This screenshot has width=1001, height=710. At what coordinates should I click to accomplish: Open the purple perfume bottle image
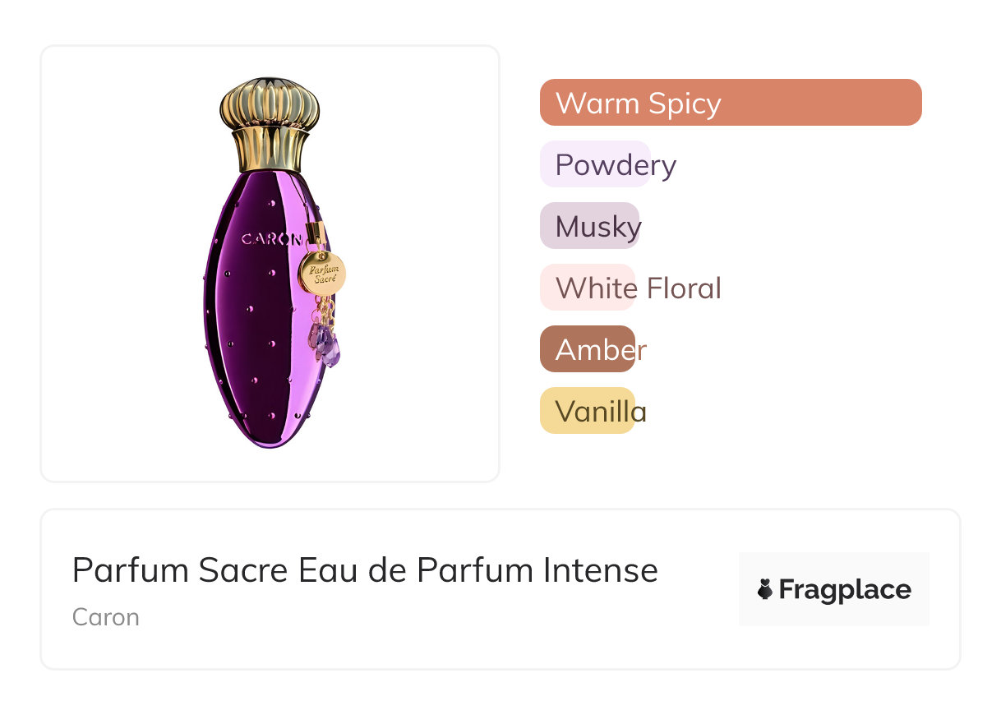pos(270,263)
